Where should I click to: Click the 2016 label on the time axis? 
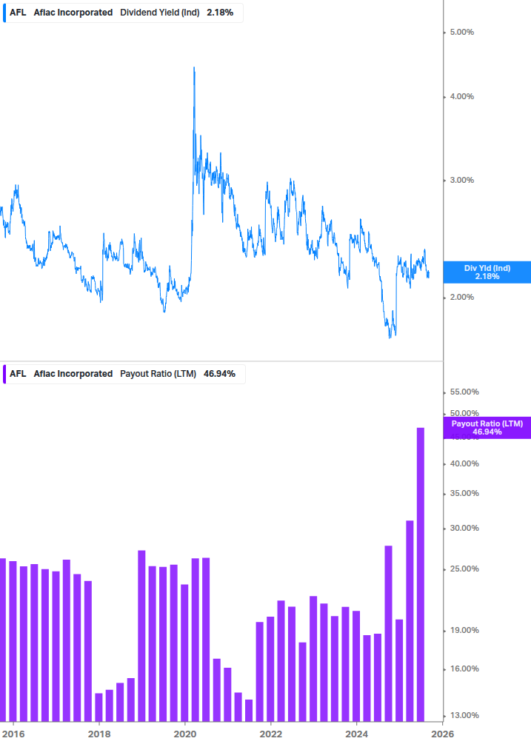[13, 734]
